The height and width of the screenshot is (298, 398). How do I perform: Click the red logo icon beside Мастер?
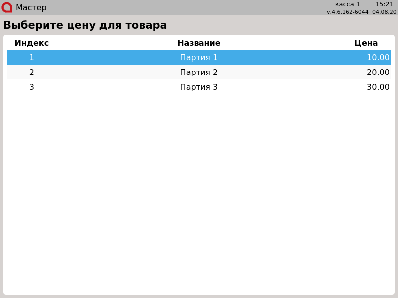pos(7,7)
